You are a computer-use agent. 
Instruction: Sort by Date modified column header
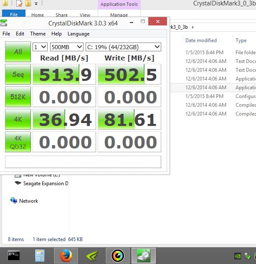[201, 40]
